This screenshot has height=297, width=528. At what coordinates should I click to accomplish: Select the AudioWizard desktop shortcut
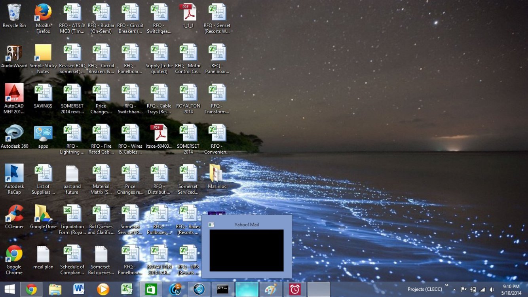pyautogui.click(x=14, y=56)
